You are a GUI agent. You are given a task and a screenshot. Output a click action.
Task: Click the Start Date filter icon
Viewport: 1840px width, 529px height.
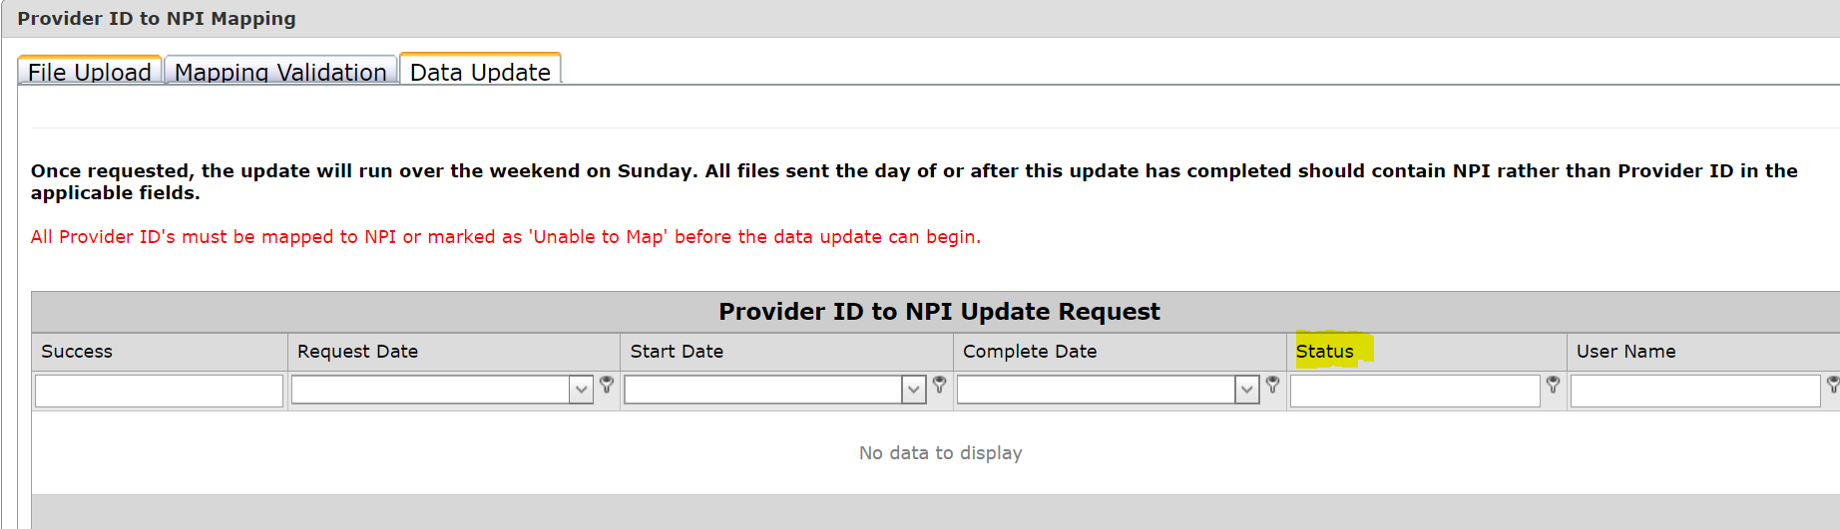(939, 385)
